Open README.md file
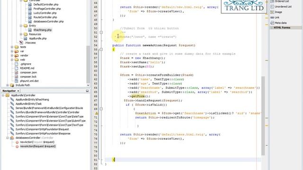The height and width of the screenshot is (170, 303). pyautogui.click(x=27, y=68)
